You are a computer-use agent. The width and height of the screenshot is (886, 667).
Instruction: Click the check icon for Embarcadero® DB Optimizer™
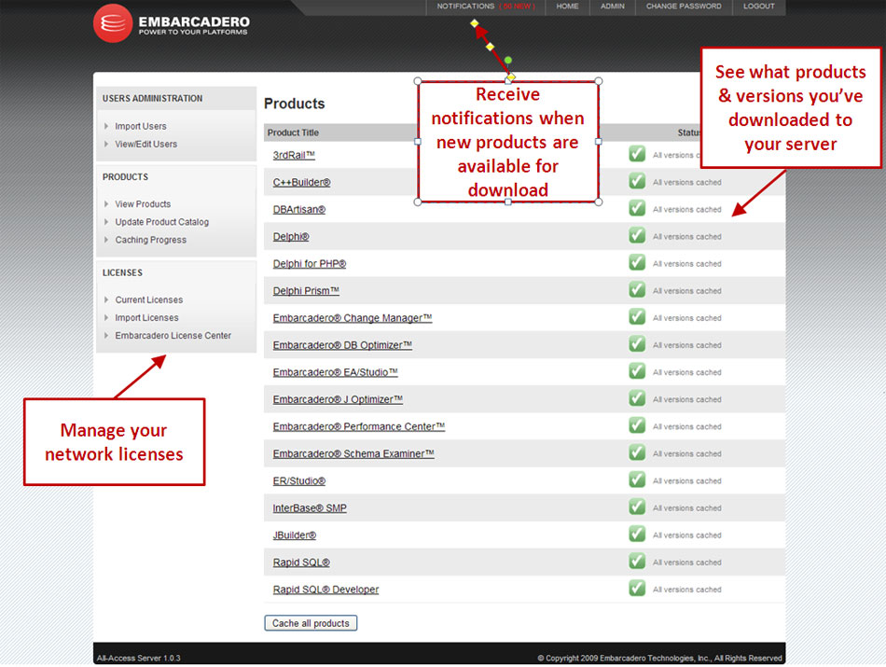[637, 343]
